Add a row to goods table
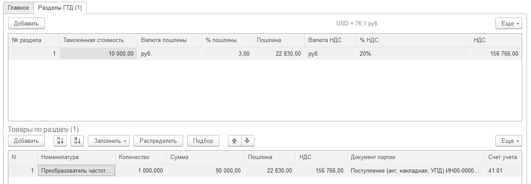The width and height of the screenshot is (531, 184). click(26, 141)
